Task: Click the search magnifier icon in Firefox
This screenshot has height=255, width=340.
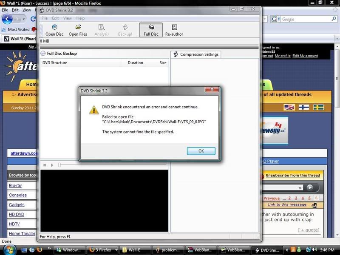Action: [334, 19]
